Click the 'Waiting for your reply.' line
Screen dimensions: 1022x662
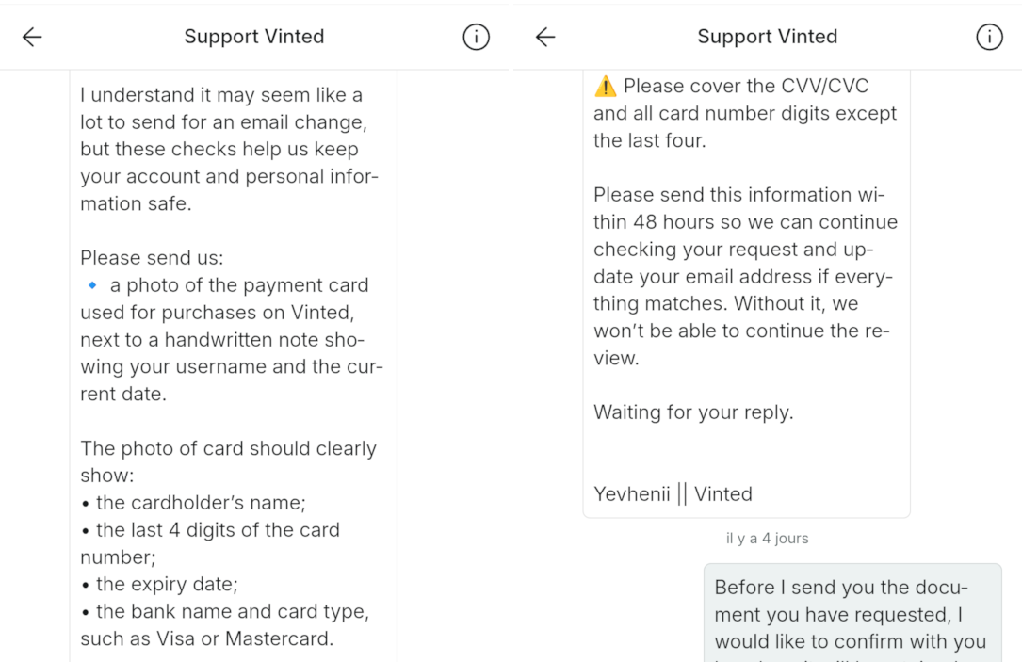[693, 412]
